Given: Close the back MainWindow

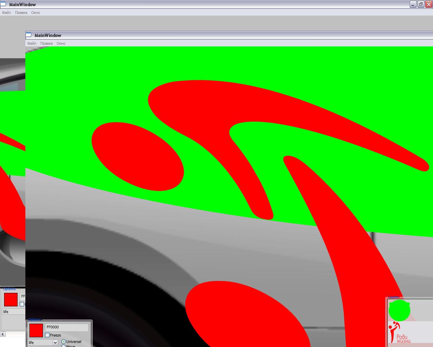Looking at the screenshot, I should (428, 4).
